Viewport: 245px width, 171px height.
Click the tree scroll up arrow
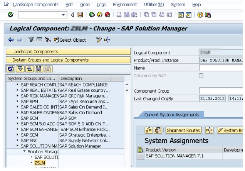(127, 85)
